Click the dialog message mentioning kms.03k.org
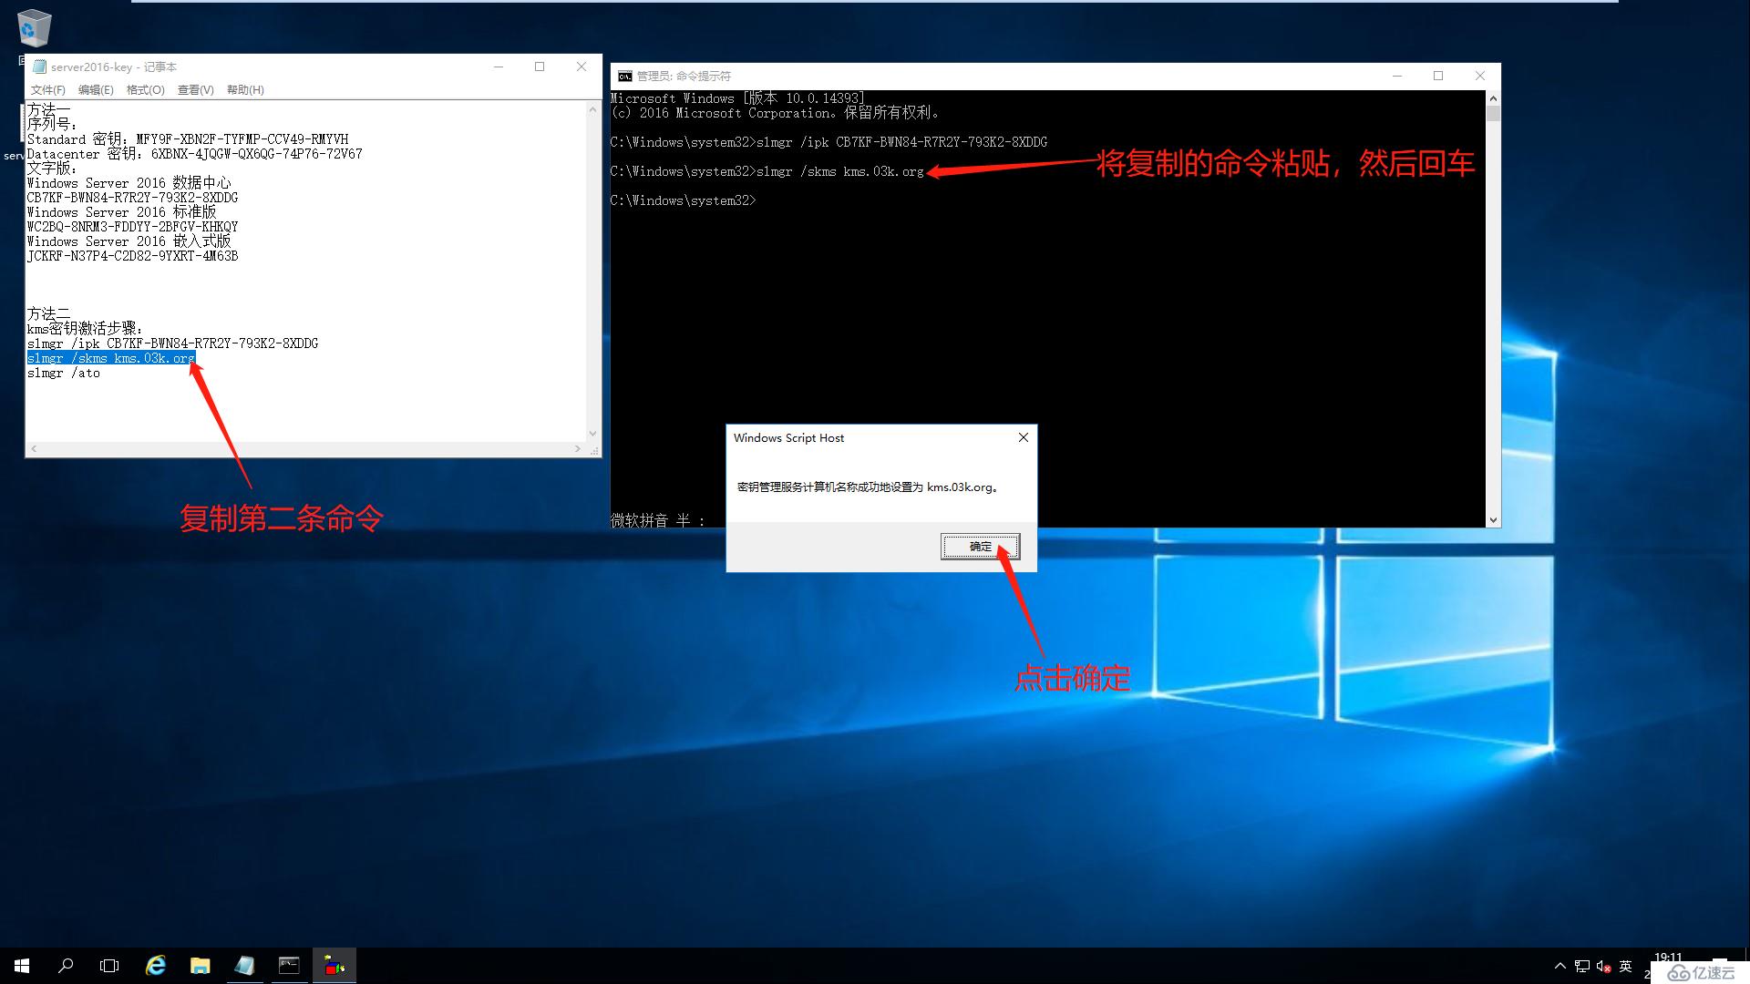Viewport: 1750px width, 984px height. (x=869, y=487)
